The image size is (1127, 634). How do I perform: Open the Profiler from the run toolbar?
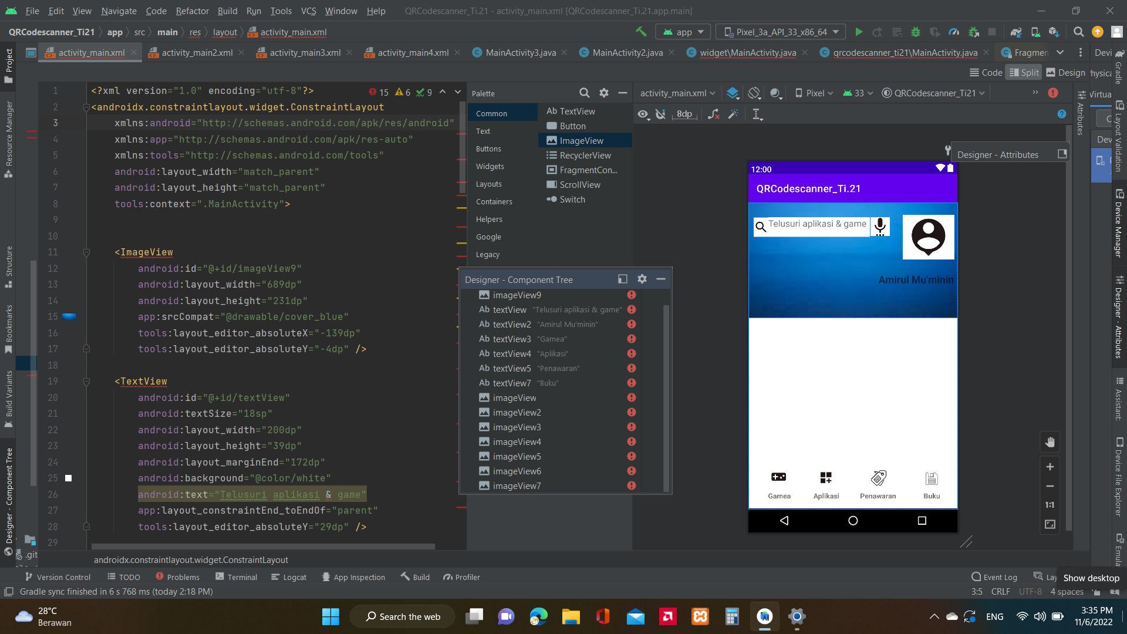954,32
